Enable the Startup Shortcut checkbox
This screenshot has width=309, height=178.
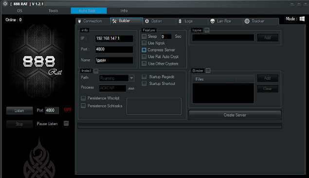point(144,84)
